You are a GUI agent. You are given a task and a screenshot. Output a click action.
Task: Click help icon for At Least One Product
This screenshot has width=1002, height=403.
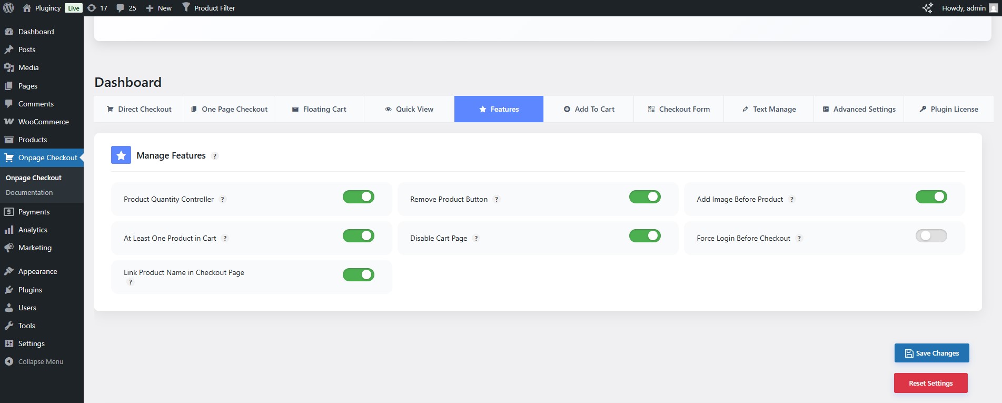(225, 238)
